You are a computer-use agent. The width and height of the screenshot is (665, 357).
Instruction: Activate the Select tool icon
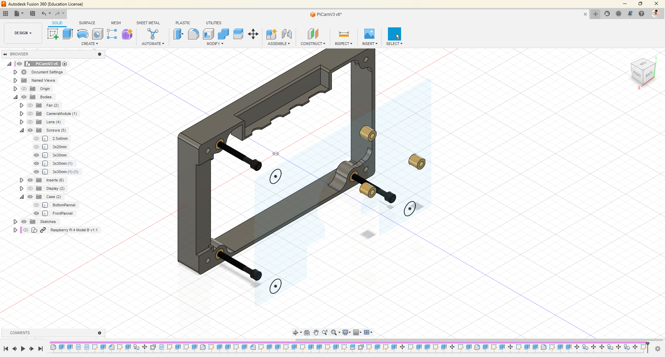coord(394,34)
